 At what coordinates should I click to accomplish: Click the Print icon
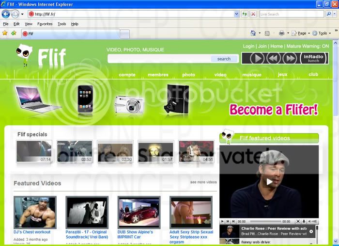281,33
